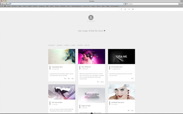
Task: Expand the My Sites bookmarks folder
Action: (14, 6)
